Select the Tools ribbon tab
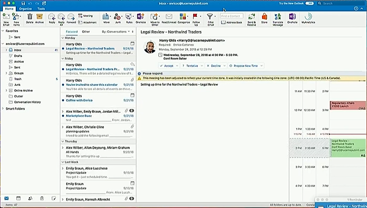 coord(41,8)
